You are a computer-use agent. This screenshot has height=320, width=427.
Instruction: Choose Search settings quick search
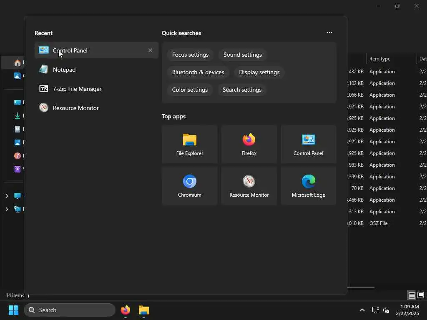242,90
